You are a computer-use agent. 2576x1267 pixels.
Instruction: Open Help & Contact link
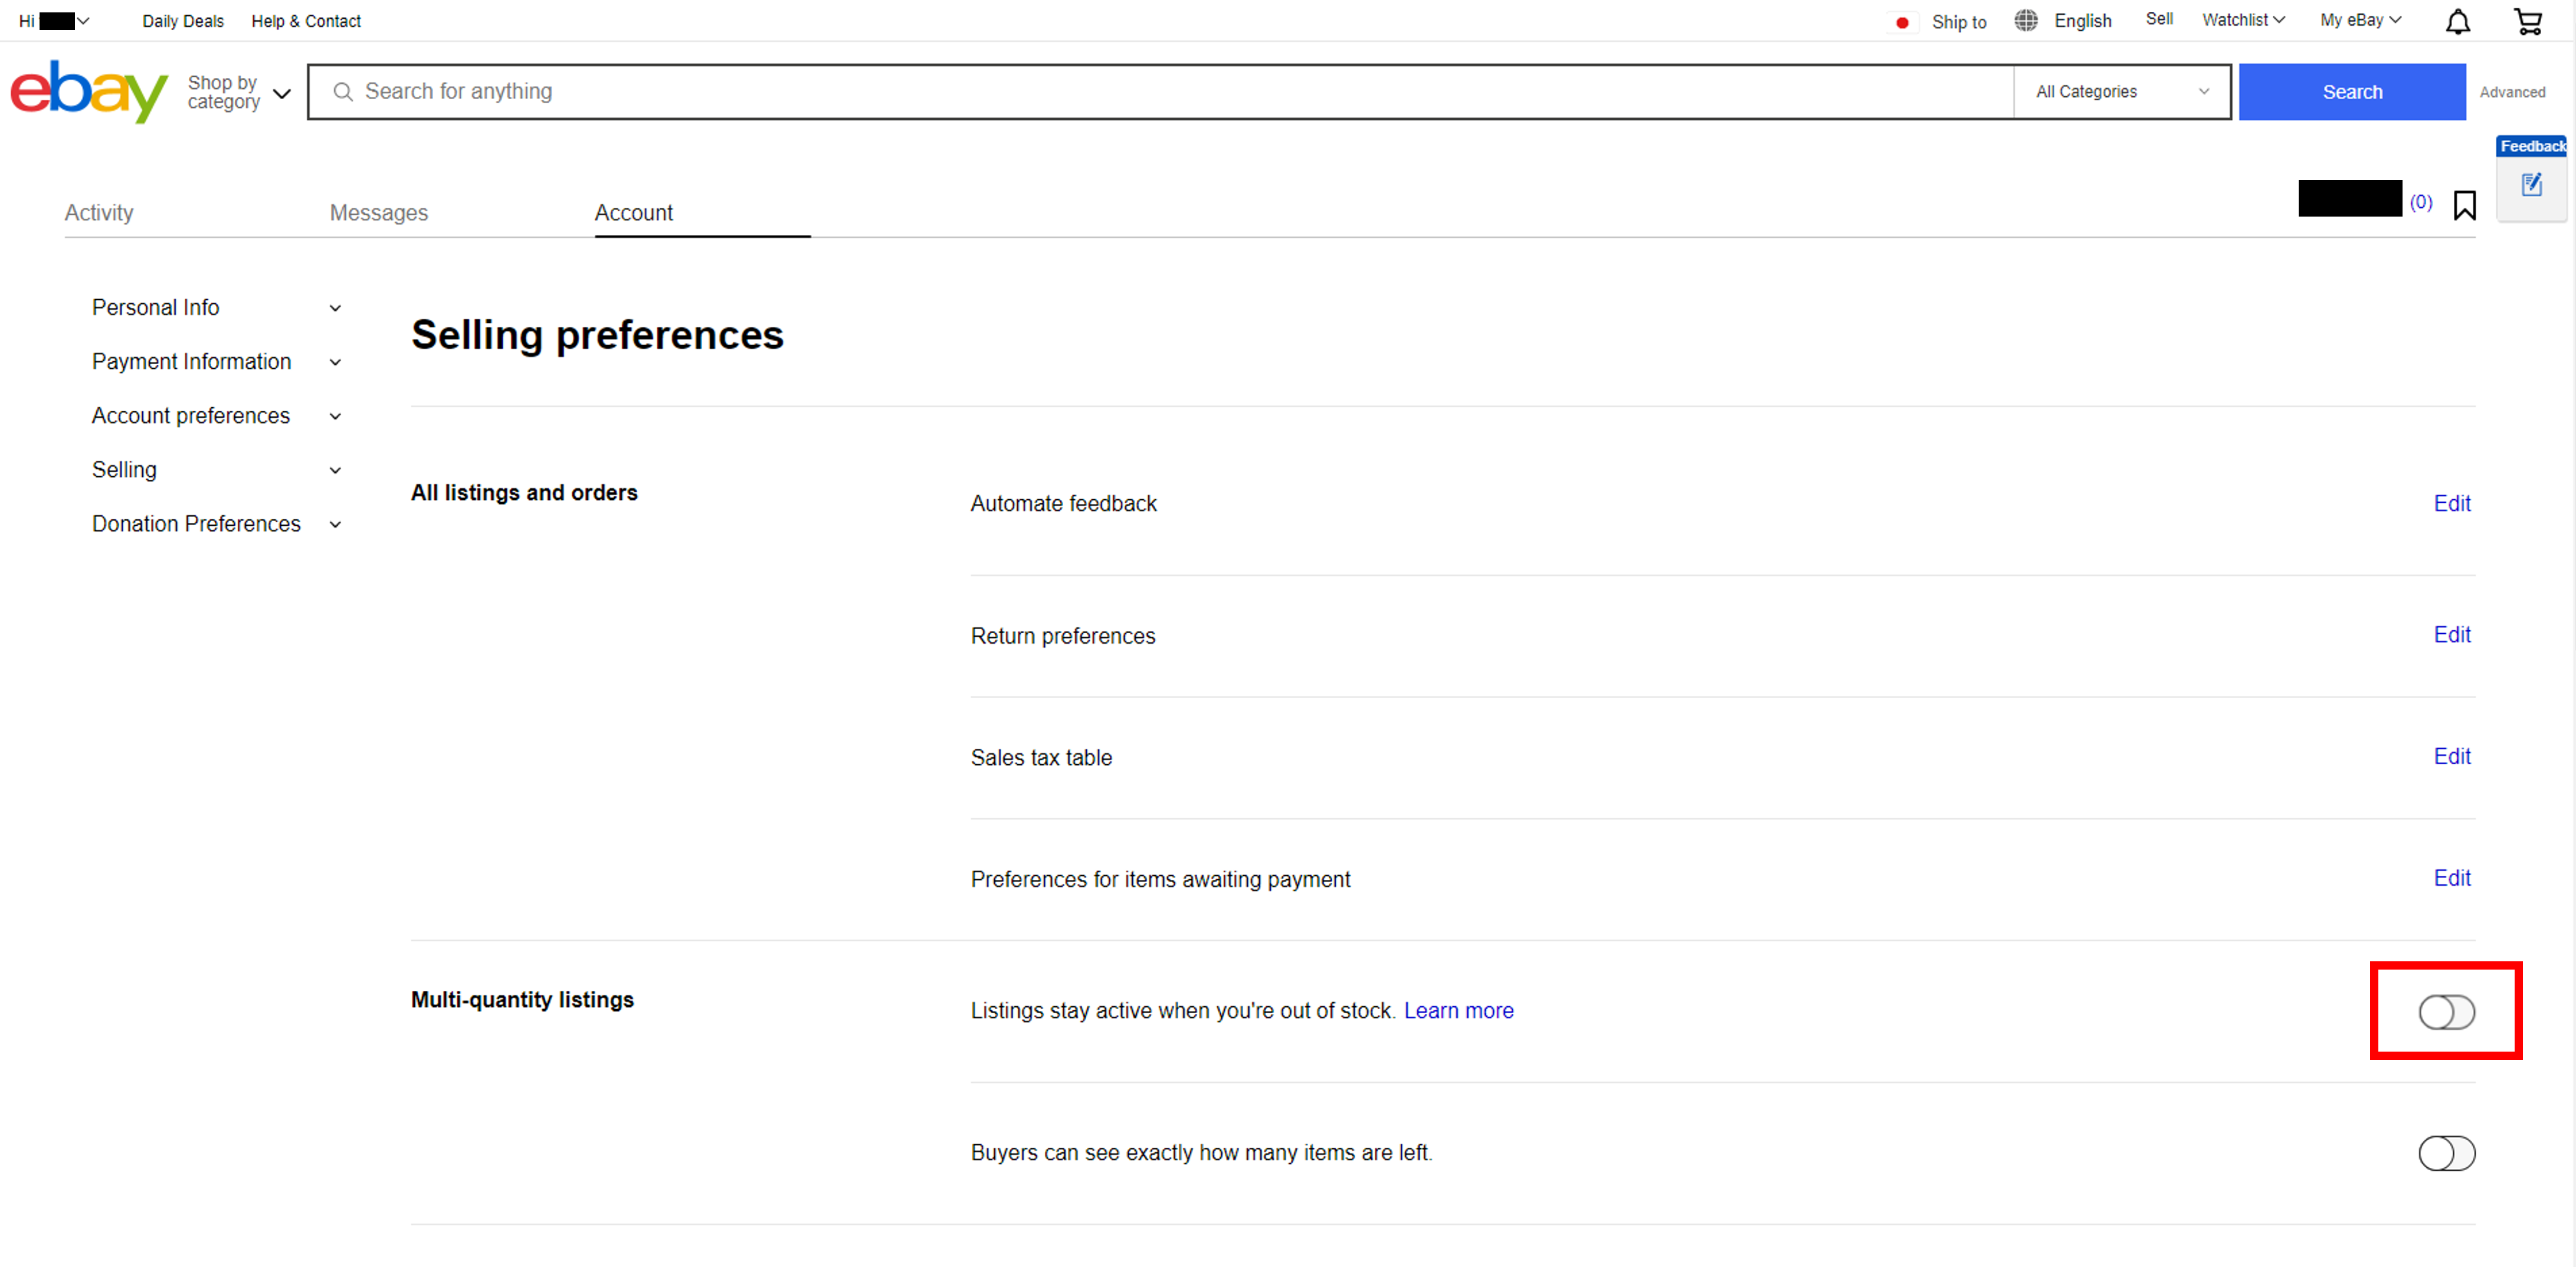click(x=306, y=21)
